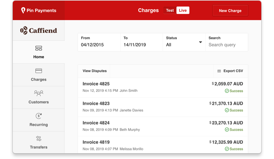Click the Export CSV table icon

(219, 71)
